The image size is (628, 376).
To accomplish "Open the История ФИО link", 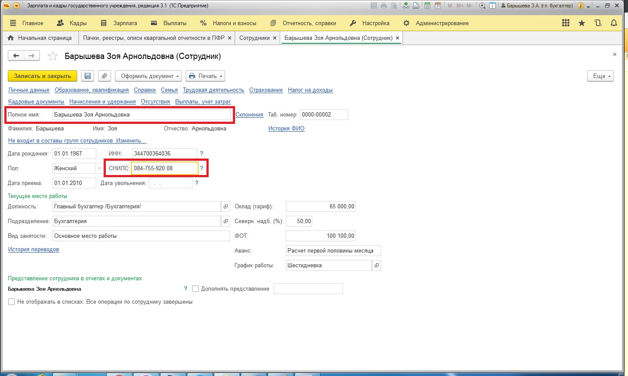I will tap(286, 129).
